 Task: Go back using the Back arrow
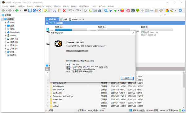coord(3,11)
